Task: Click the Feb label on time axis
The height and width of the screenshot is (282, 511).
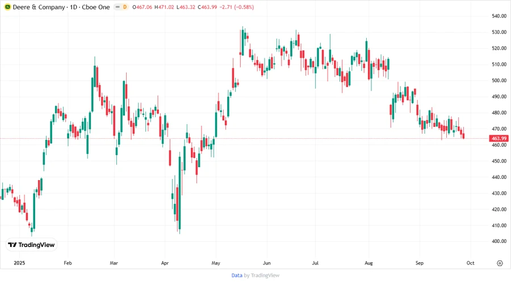Action: [x=68, y=263]
